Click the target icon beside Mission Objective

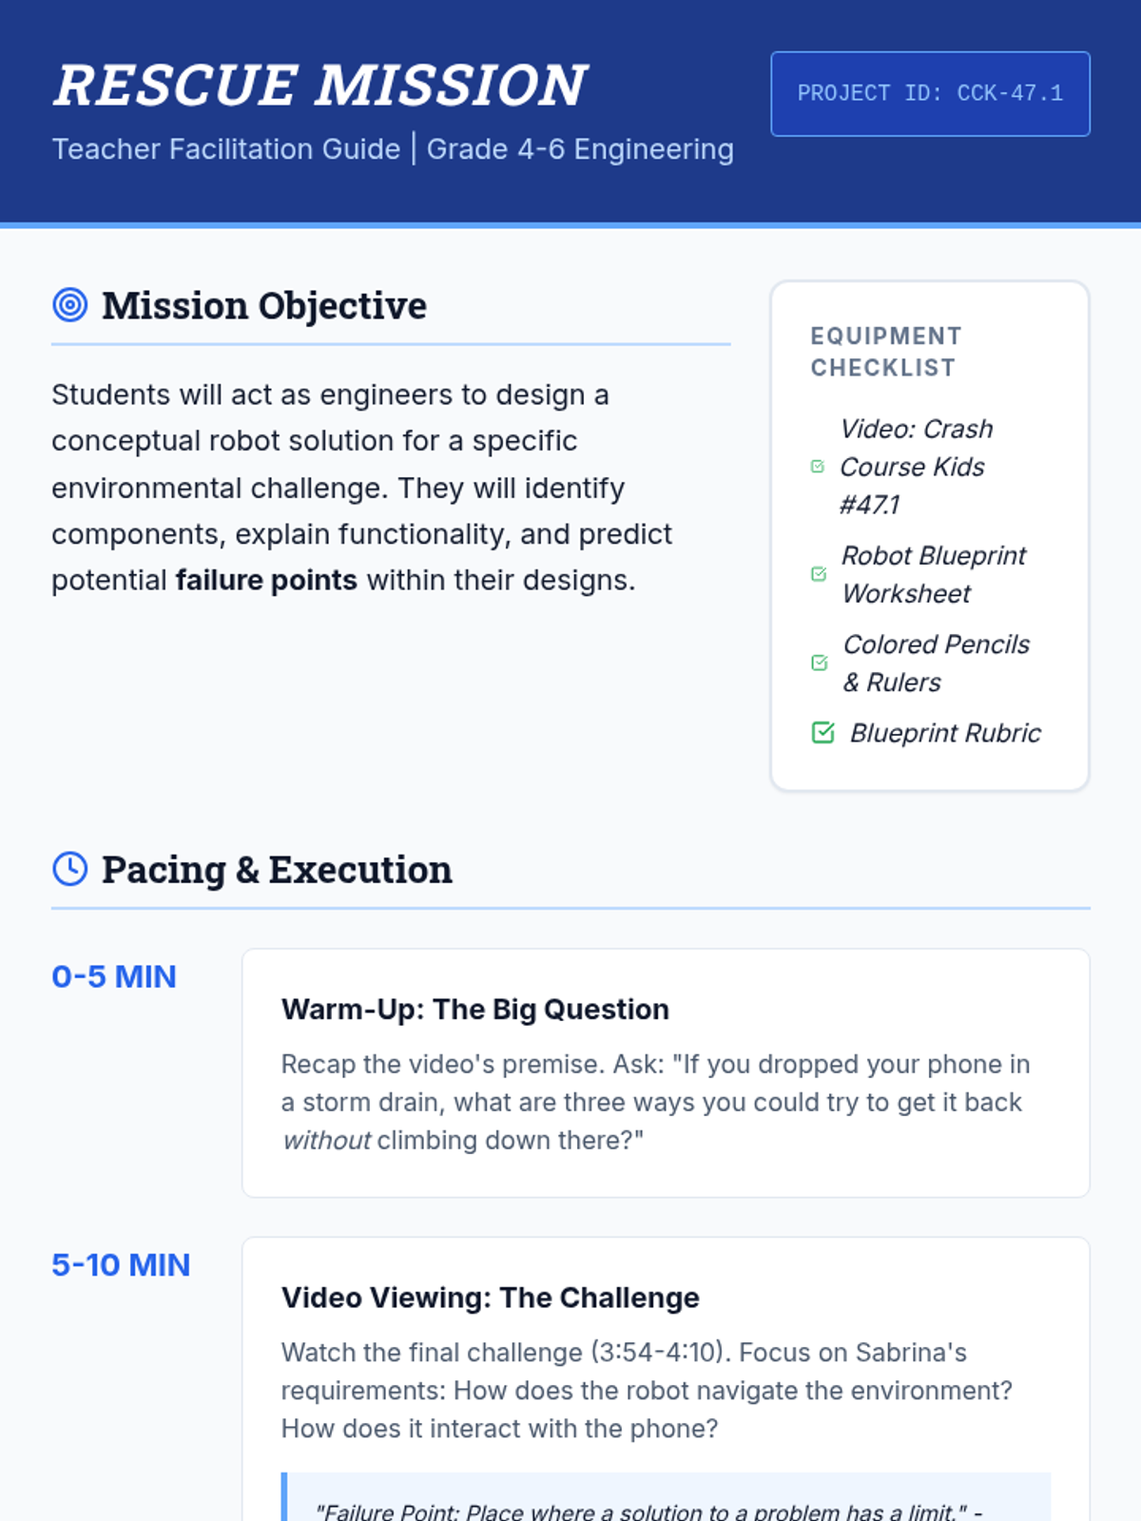coord(69,305)
